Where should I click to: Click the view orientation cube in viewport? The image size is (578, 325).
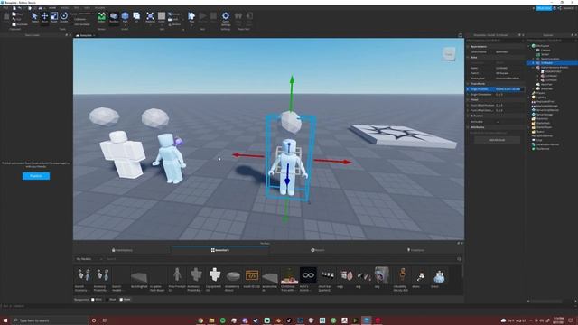449,54
